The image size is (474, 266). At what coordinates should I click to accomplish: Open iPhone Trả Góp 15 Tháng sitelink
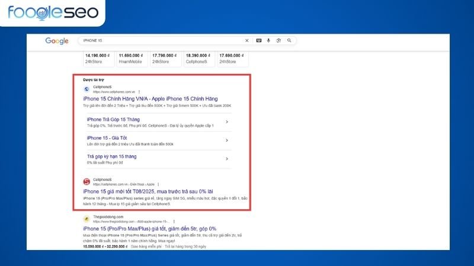[x=113, y=119]
